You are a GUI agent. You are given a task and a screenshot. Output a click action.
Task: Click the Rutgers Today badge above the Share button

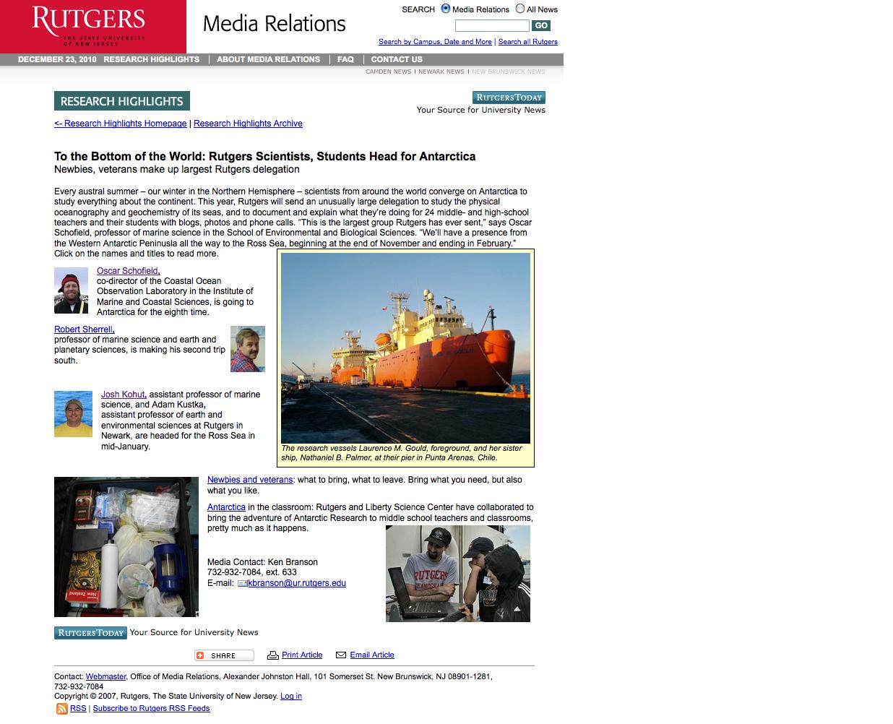(90, 633)
